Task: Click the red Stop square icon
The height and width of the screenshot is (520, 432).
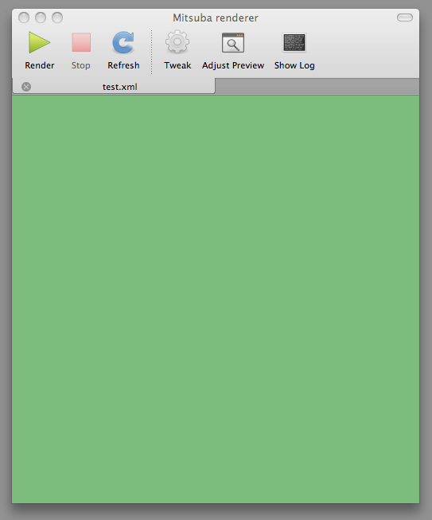Action: (81, 42)
